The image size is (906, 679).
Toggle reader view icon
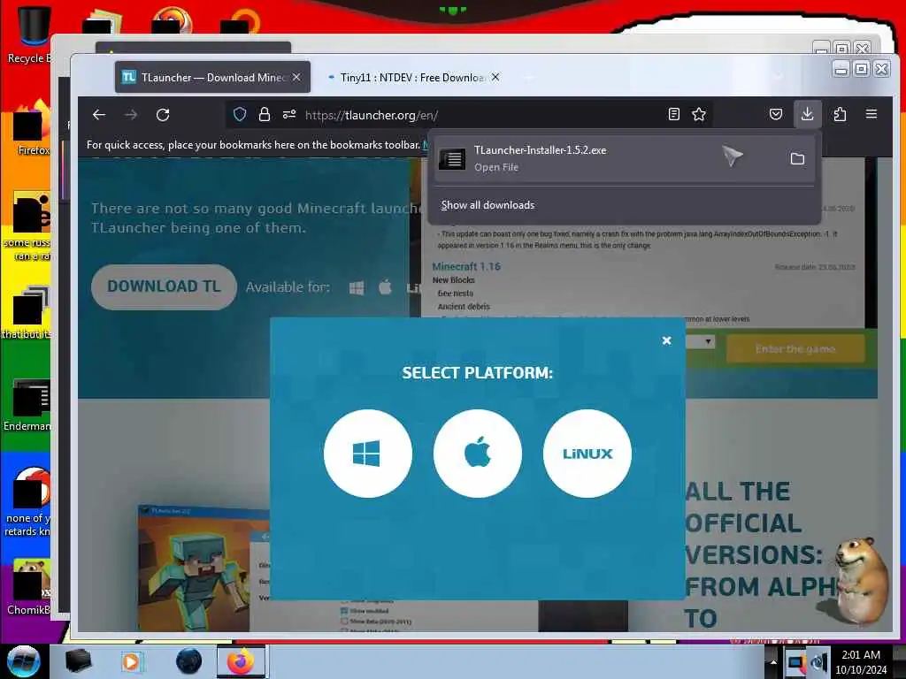673,114
